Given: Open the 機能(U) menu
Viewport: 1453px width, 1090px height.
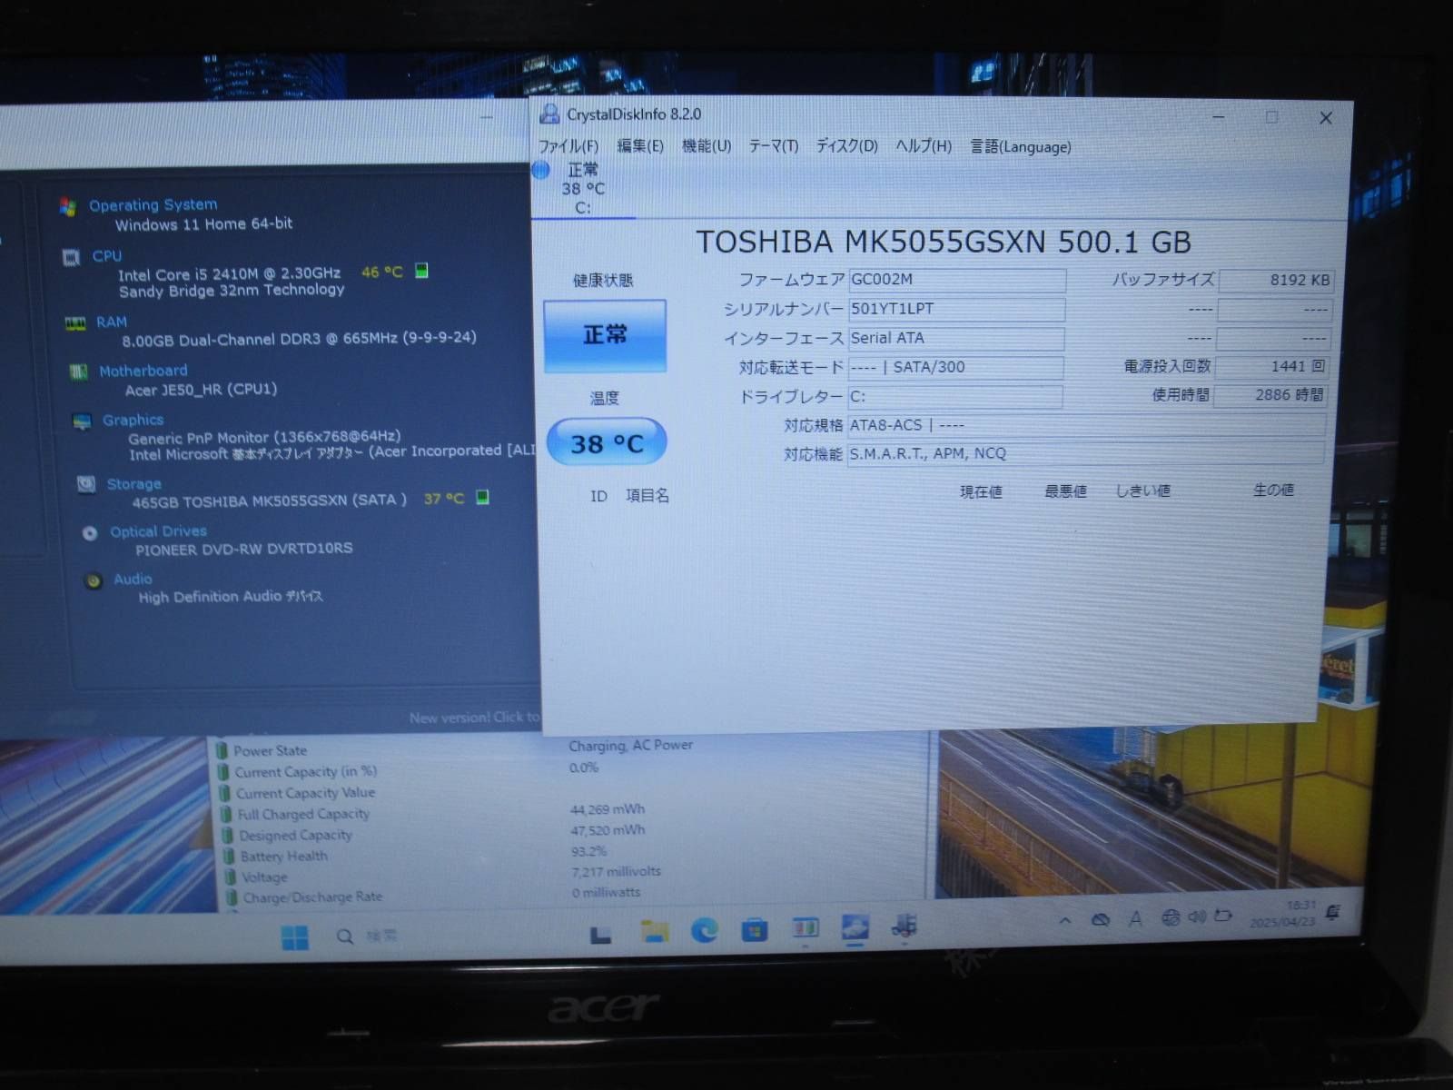Looking at the screenshot, I should pyautogui.click(x=707, y=146).
